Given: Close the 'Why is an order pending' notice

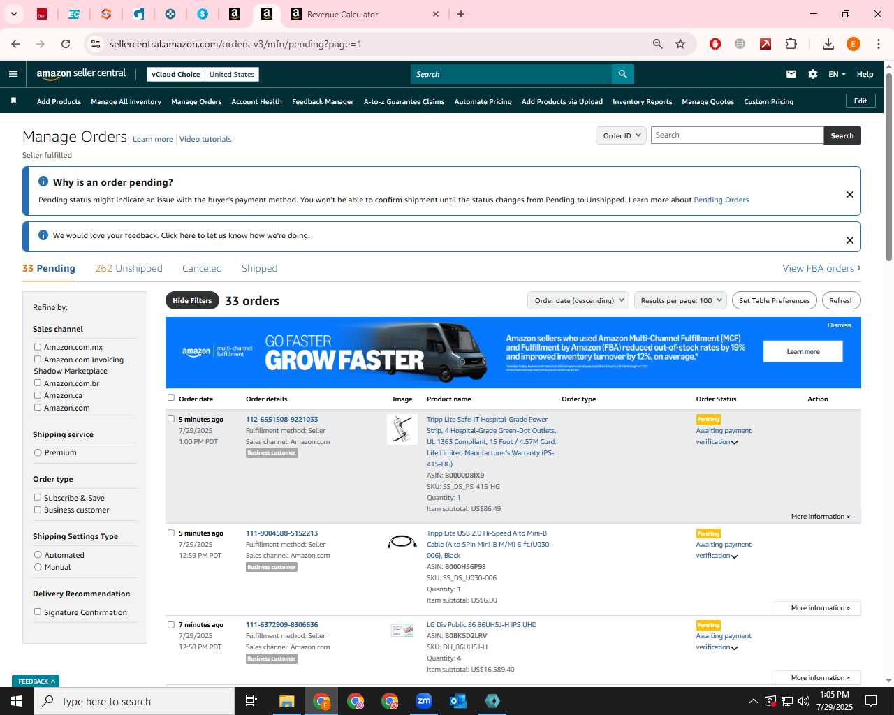Looking at the screenshot, I should point(850,195).
